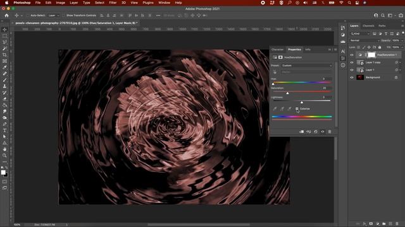Open the Filter menu
405x227 pixels.
click(x=113, y=3)
